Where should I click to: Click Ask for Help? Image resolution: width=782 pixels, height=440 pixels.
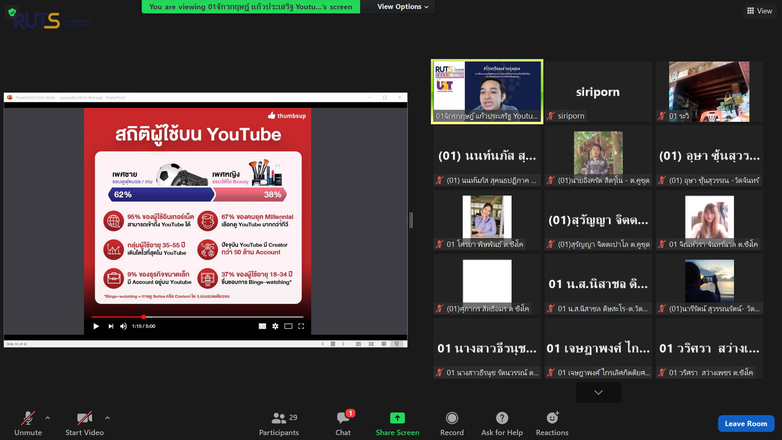502,424
